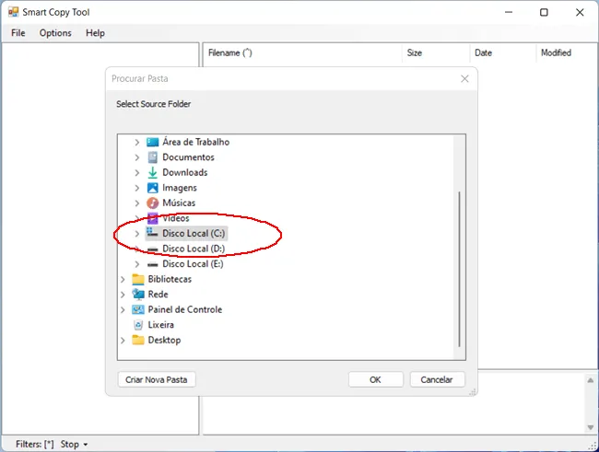Screen dimensions: 599x452
Task: Open the Stop dropdown arrow in status bar
Action: tap(85, 445)
